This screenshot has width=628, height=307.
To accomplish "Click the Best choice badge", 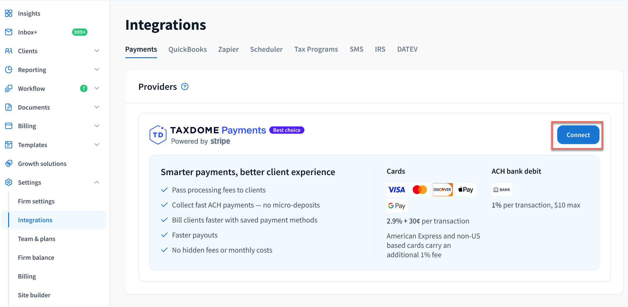I will (x=287, y=130).
